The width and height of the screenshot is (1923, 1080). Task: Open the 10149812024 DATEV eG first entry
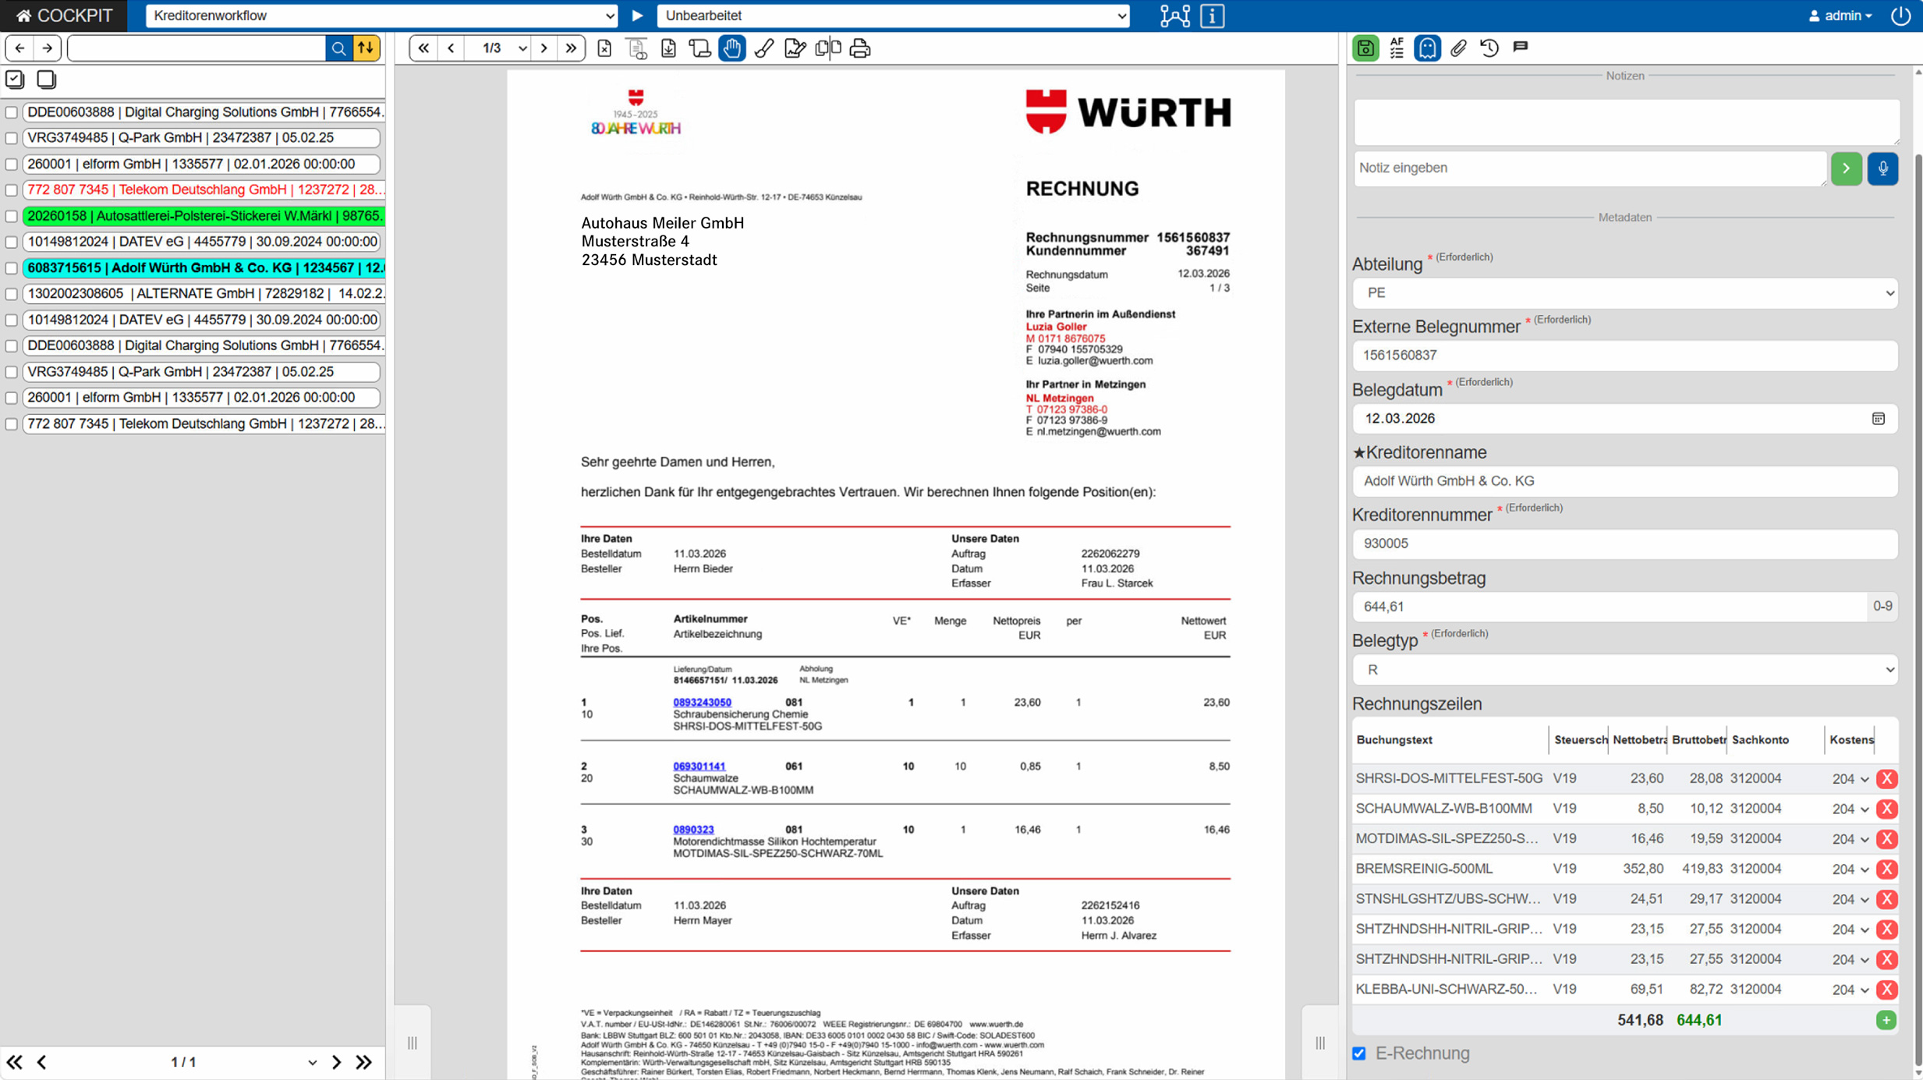pos(201,242)
